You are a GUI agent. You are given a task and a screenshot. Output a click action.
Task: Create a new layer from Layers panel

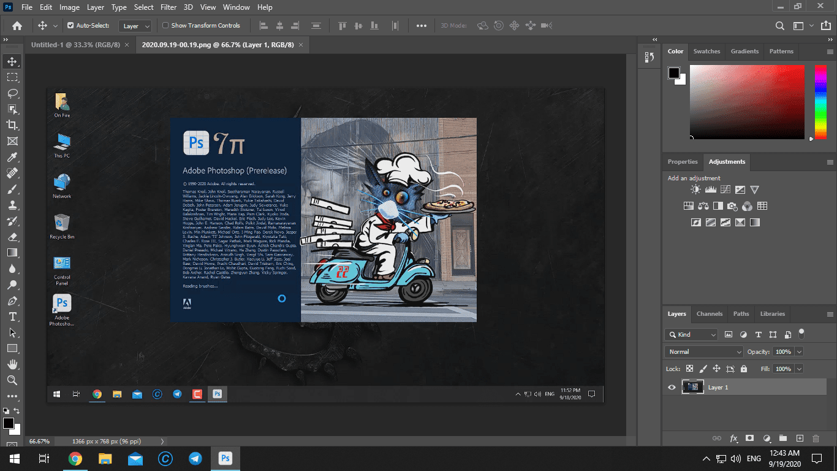[800, 438]
